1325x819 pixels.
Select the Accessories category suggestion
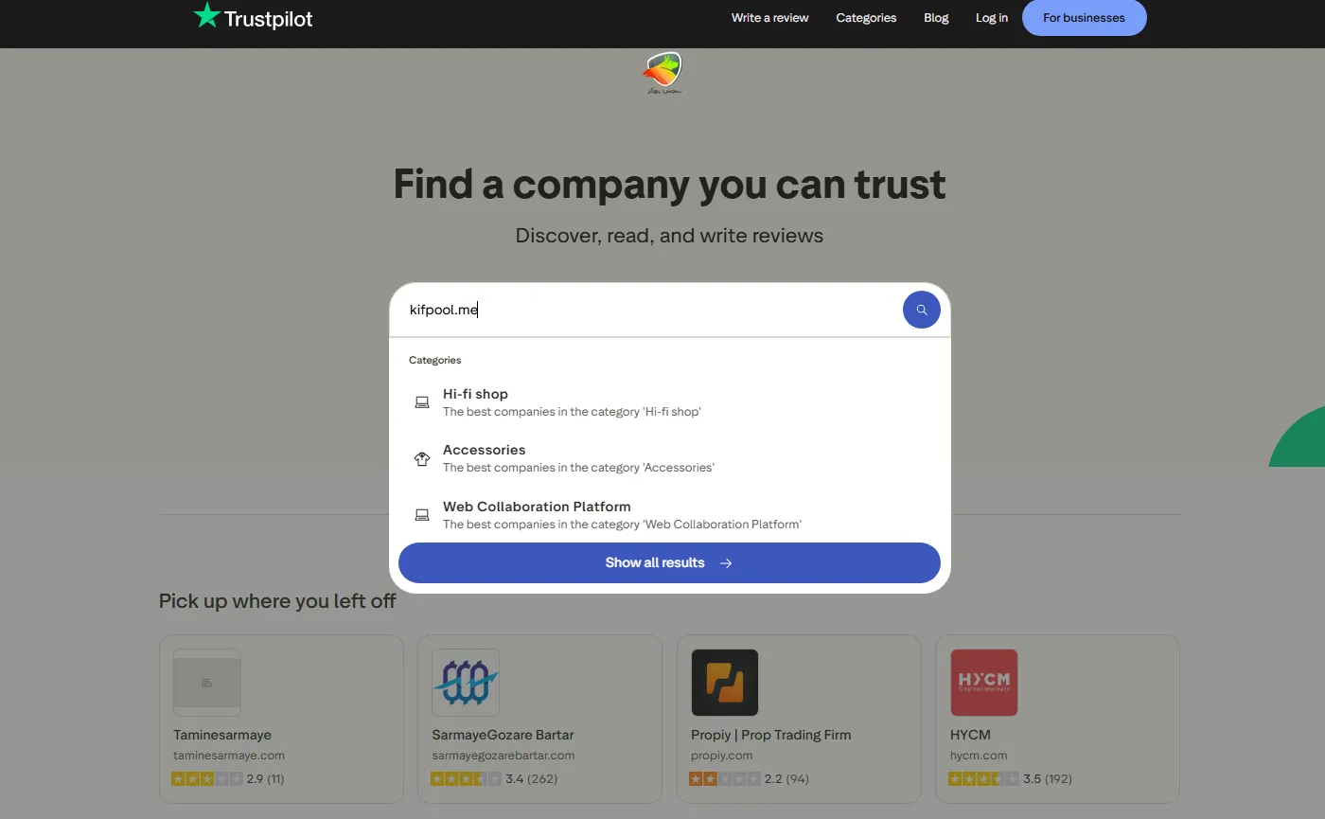[578, 458]
